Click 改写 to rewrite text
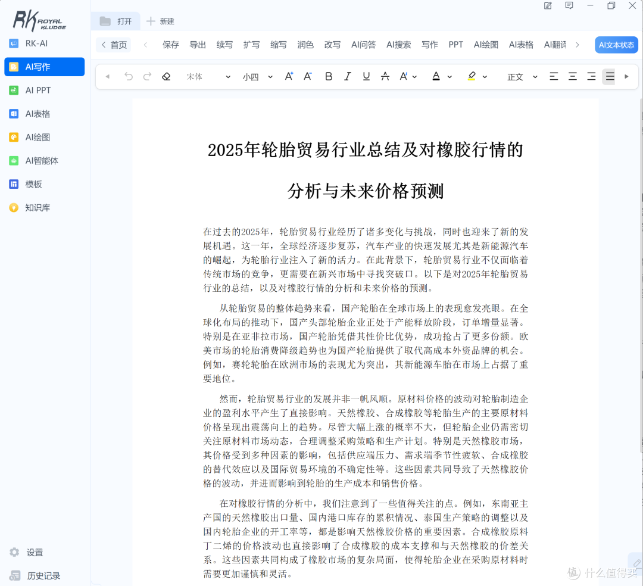Viewport: 643px width, 586px height. [x=333, y=45]
